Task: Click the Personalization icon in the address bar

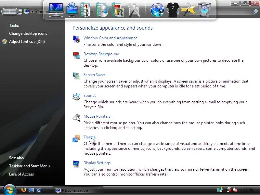Action: [x=27, y=11]
